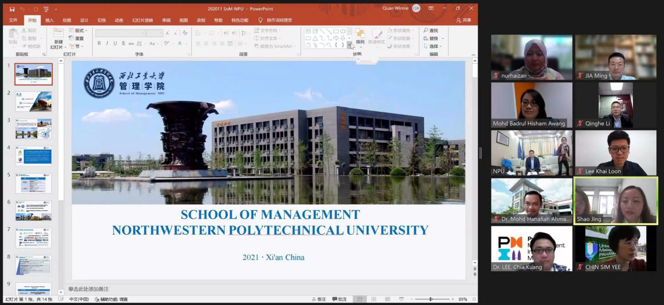Toggle Notes (备注) pane in status bar
Viewport: 664px width, 305px height.
pyautogui.click(x=319, y=299)
